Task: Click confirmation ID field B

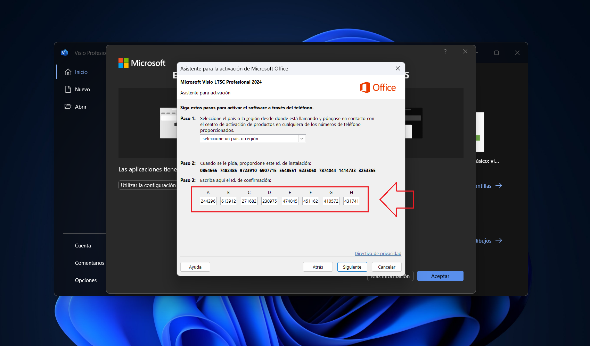Action: click(229, 201)
